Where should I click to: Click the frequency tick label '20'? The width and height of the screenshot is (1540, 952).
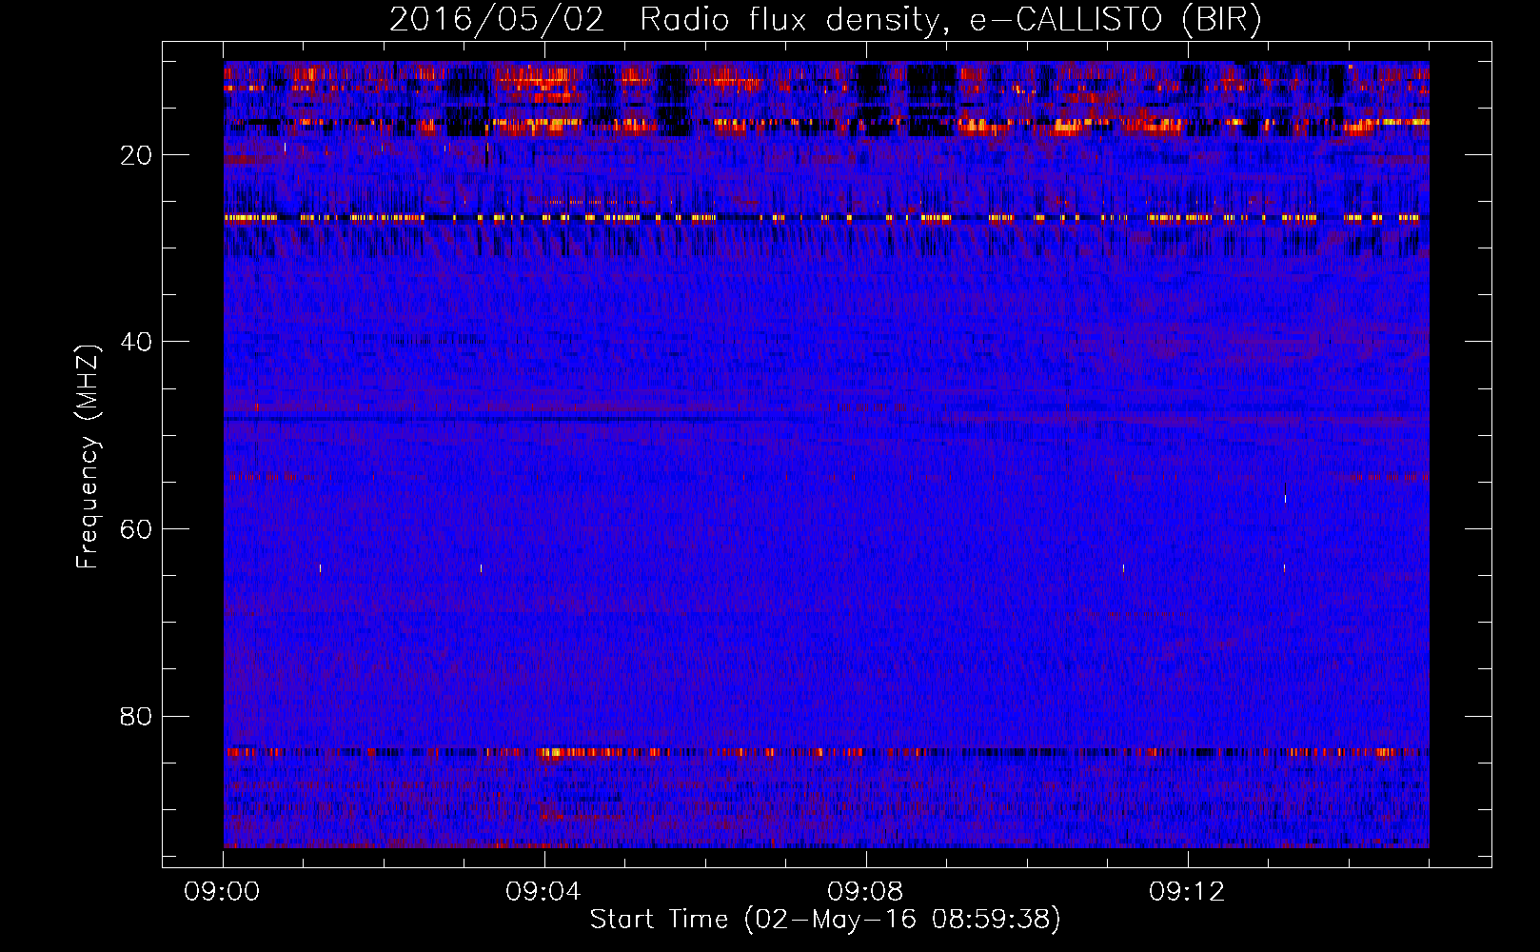click(x=137, y=155)
